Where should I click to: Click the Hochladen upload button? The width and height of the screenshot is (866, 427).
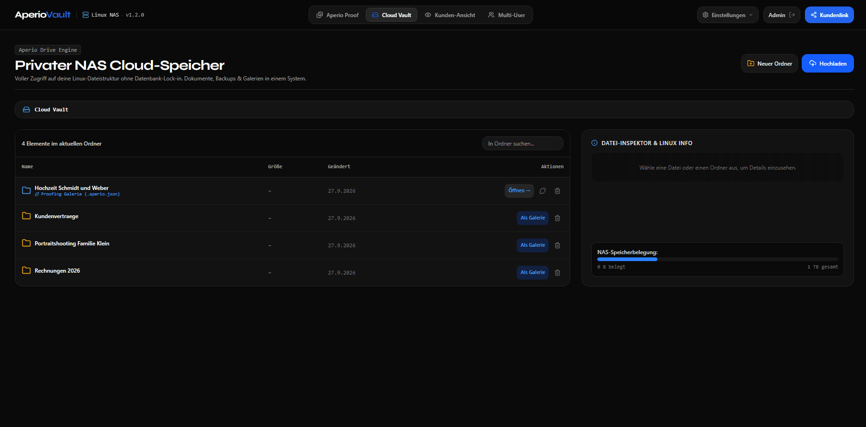828,63
